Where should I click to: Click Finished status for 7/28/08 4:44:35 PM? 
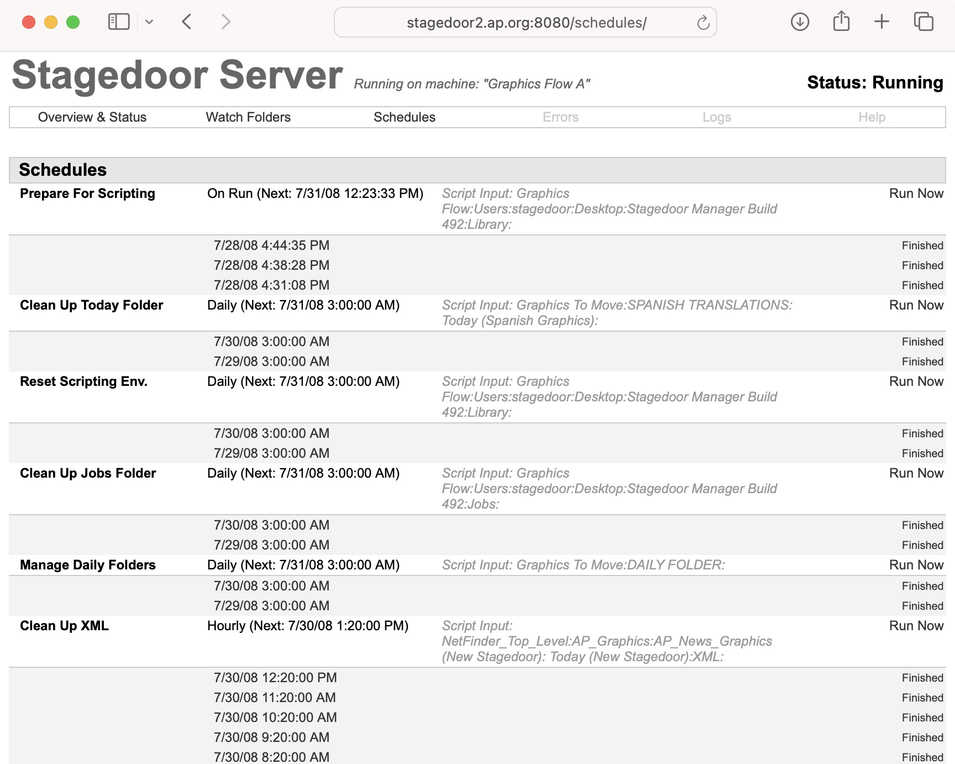922,245
